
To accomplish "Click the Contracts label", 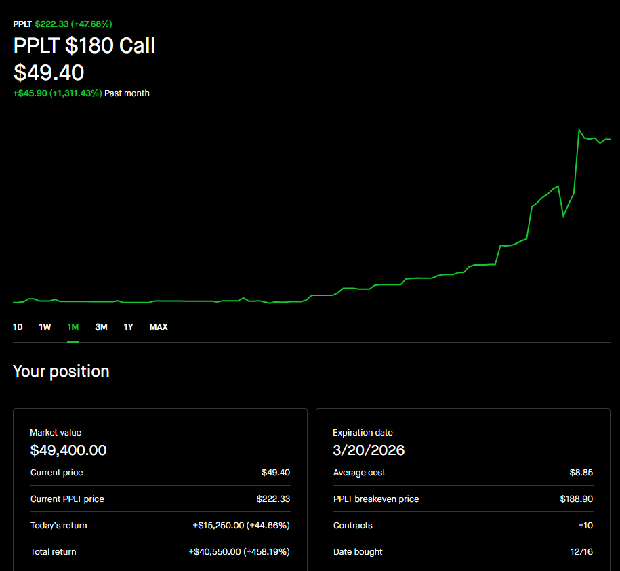I will (x=353, y=526).
